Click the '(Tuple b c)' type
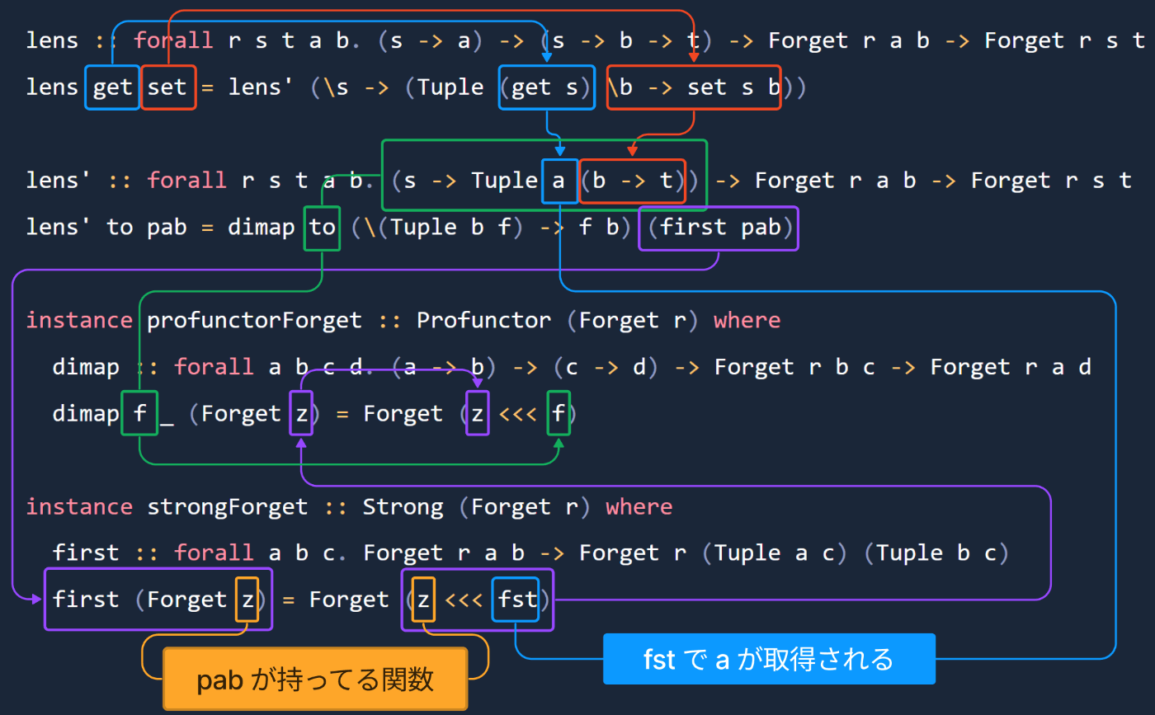The image size is (1155, 715). [x=937, y=553]
